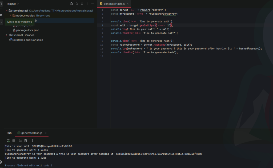The width and height of the screenshot is (273, 168).
Task: Click 'OleksandrBohatyrov' string on line 2
Action: [x=163, y=14]
